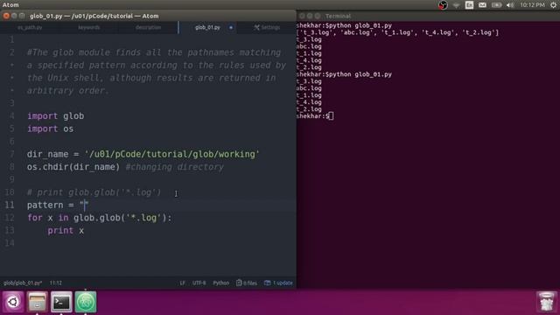
Task: Click the first 'python glob_01.py' command in Terminal
Action: [359, 25]
